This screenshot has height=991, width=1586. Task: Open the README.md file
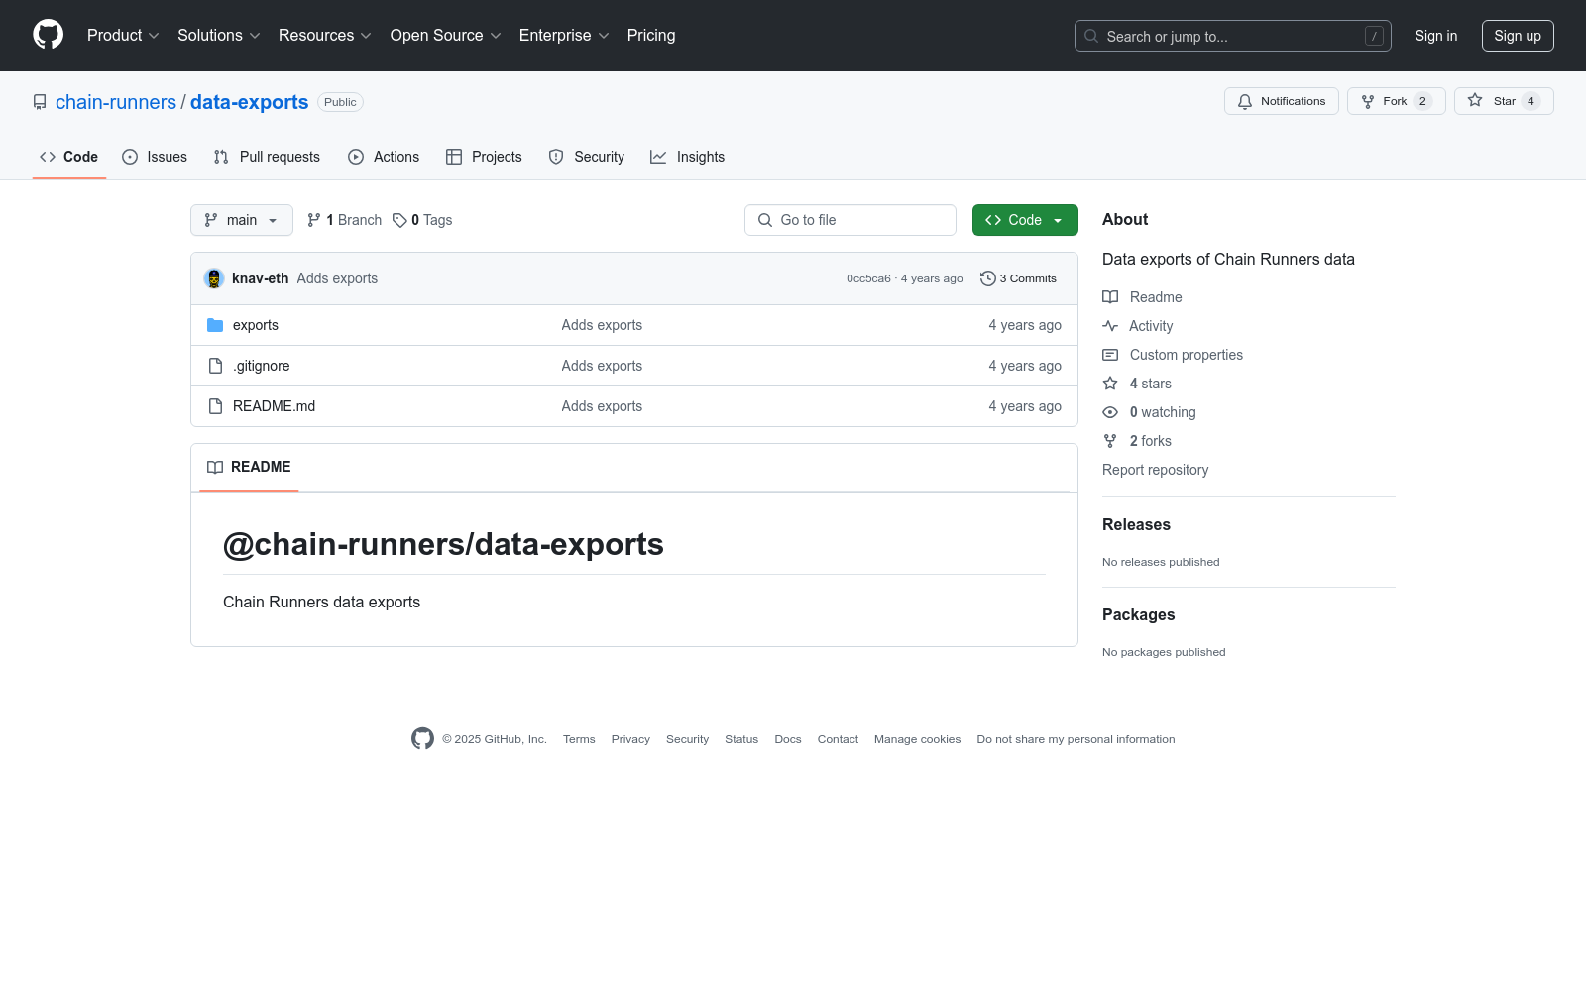click(274, 406)
